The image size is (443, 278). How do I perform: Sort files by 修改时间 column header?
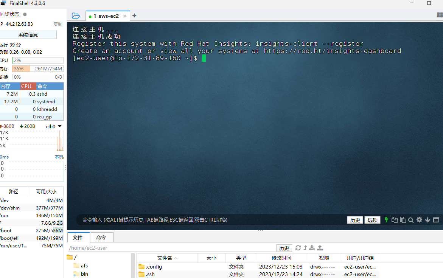click(281, 258)
